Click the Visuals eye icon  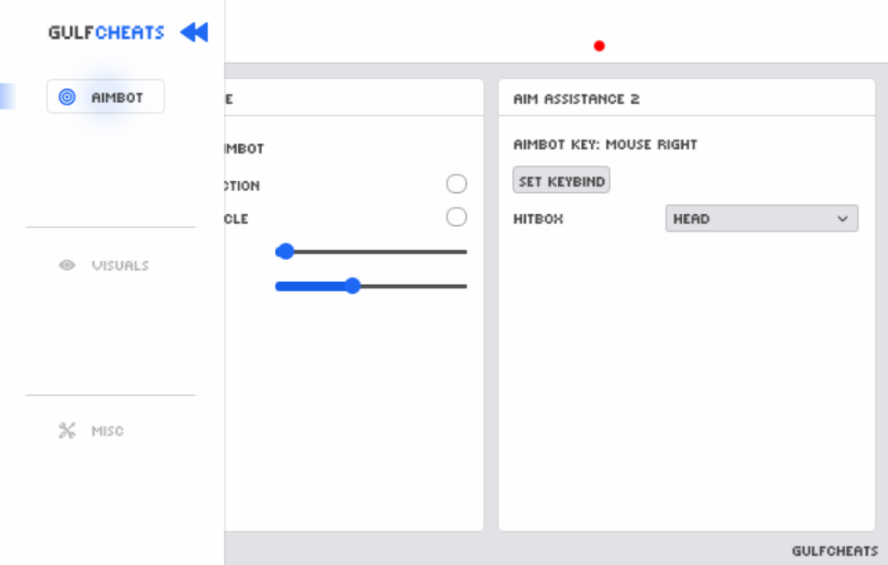pos(67,266)
